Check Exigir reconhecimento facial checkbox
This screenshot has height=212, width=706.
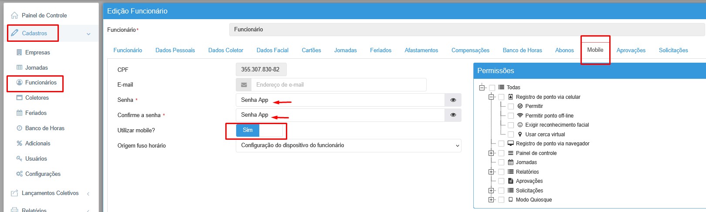click(511, 125)
